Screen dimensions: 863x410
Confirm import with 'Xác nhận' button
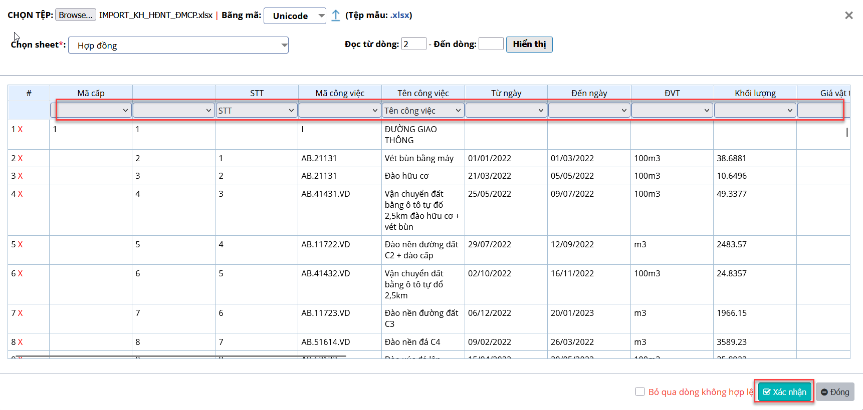pos(784,392)
